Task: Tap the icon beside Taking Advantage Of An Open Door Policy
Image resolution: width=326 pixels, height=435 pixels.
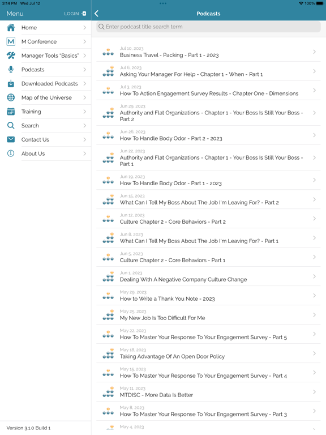Action: tap(108, 353)
